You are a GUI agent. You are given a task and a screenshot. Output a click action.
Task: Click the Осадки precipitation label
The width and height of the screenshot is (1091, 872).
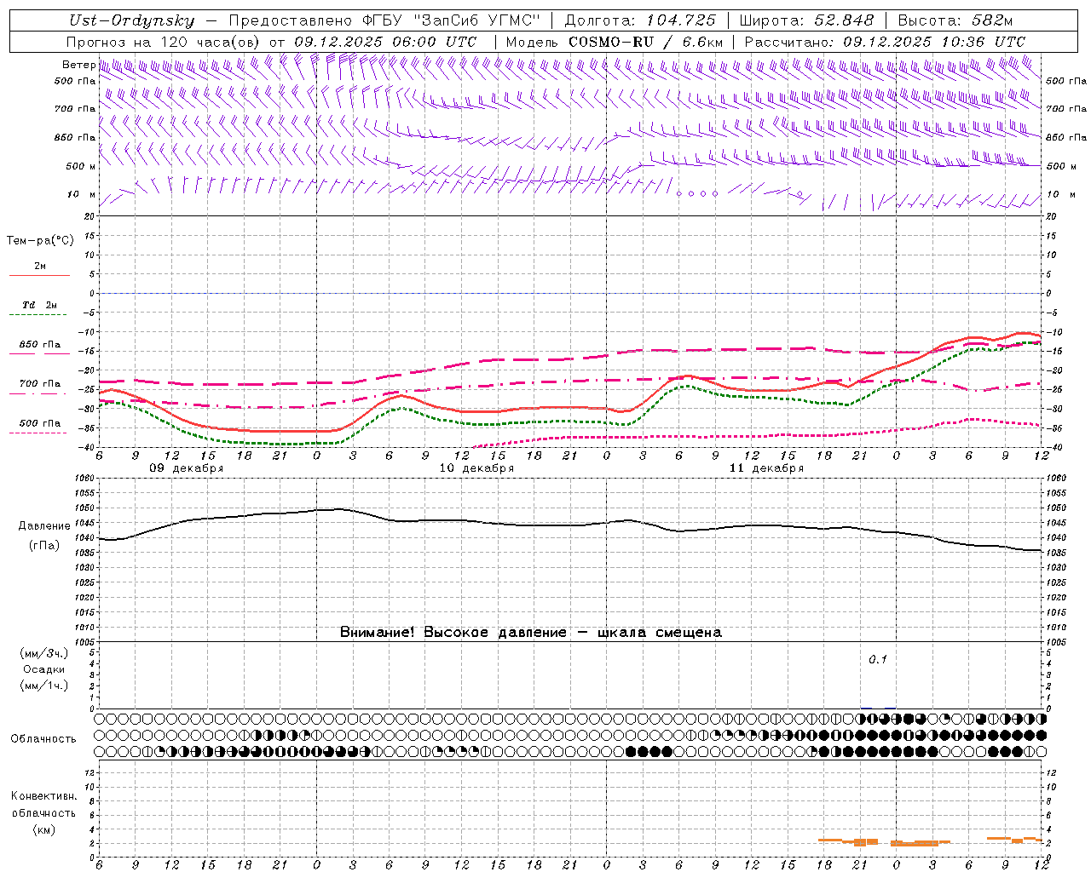tap(43, 669)
